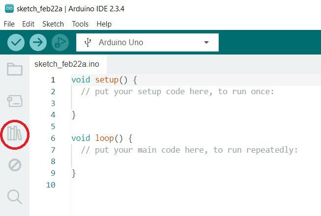The width and height of the screenshot is (321, 216).
Task: Open the Tools menu
Action: click(80, 24)
